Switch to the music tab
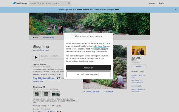This screenshot has width=179, height=112. click(36, 38)
